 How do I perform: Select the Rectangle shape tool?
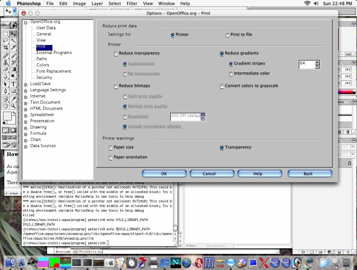[x=13, y=91]
